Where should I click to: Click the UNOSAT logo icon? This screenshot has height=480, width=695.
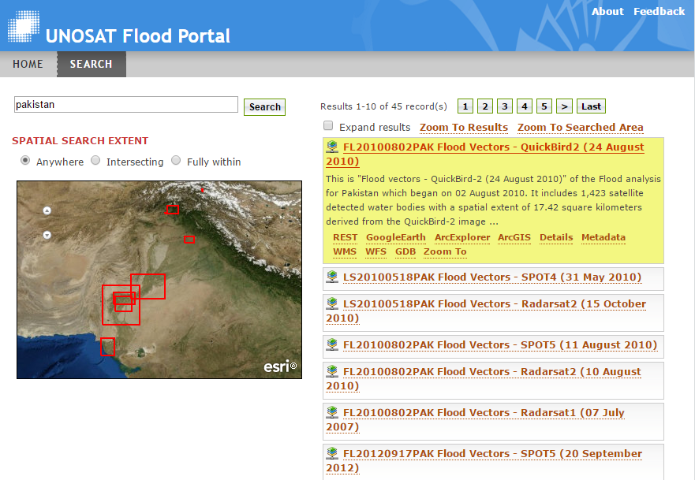(x=24, y=27)
